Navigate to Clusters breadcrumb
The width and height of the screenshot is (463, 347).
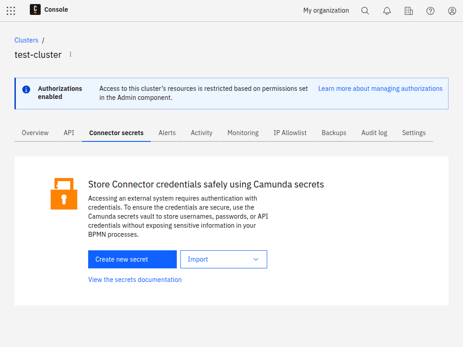(26, 40)
